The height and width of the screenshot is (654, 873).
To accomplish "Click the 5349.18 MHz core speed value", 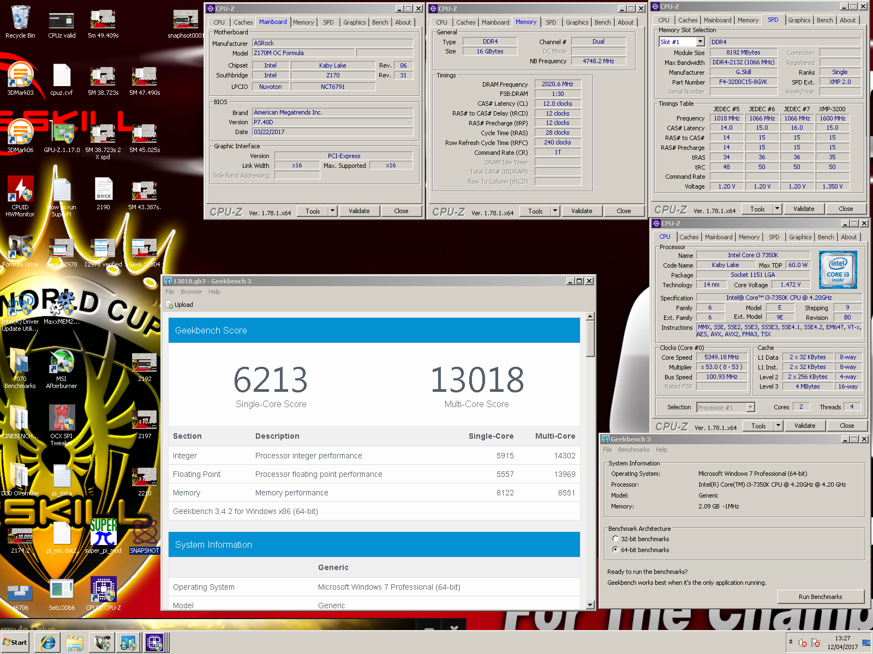I will coord(721,357).
